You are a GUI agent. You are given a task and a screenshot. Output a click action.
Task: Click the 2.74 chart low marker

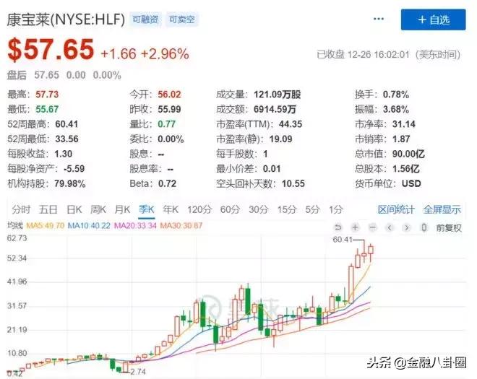coord(138,372)
